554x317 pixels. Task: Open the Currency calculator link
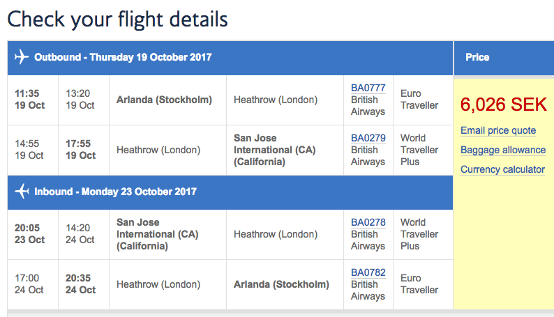point(502,169)
